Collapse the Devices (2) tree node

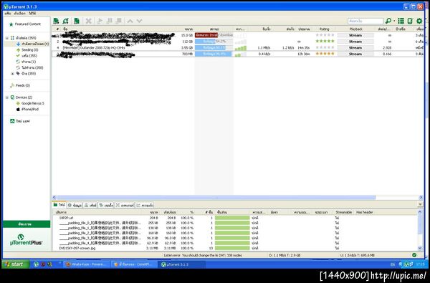point(7,97)
